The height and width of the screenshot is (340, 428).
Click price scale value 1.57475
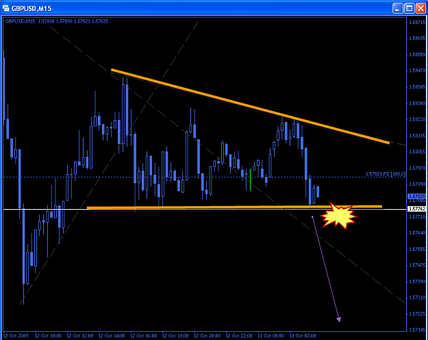point(417,265)
